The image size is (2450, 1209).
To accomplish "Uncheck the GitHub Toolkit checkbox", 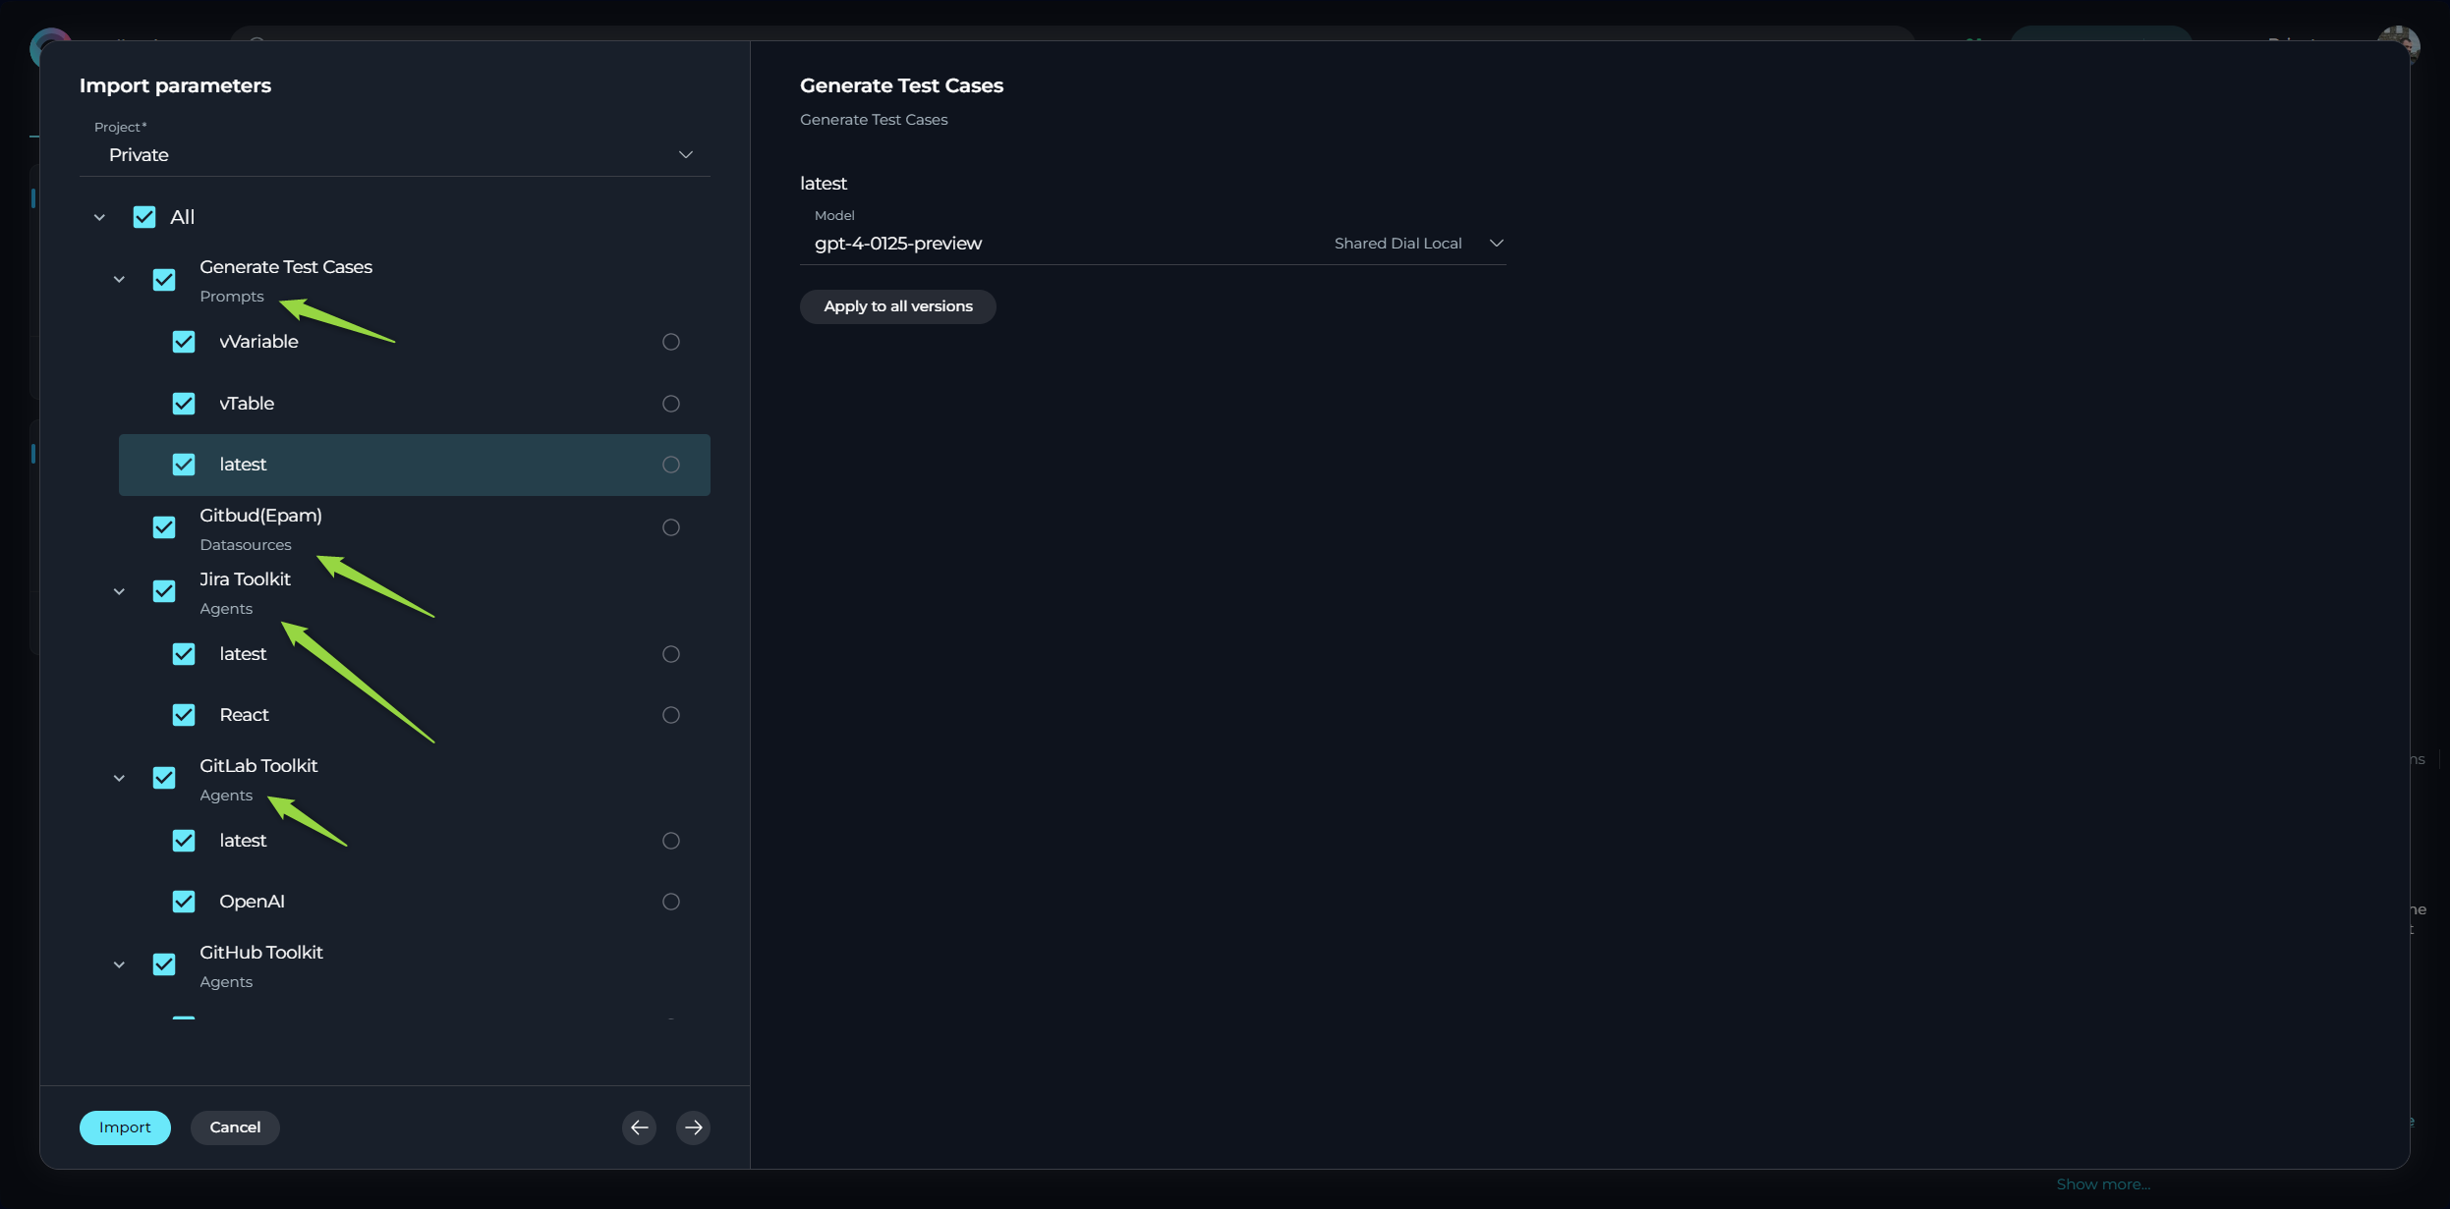I will [x=164, y=964].
